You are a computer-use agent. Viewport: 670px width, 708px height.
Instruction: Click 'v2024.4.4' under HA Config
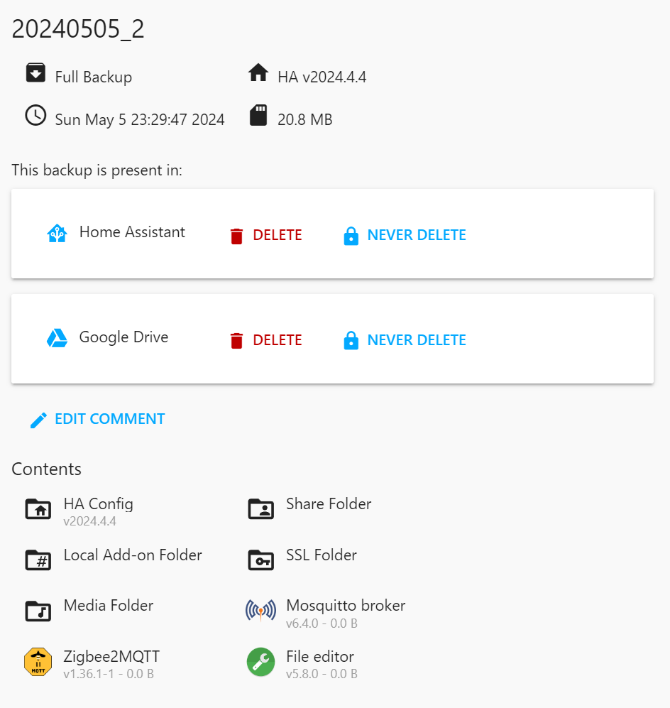click(90, 521)
